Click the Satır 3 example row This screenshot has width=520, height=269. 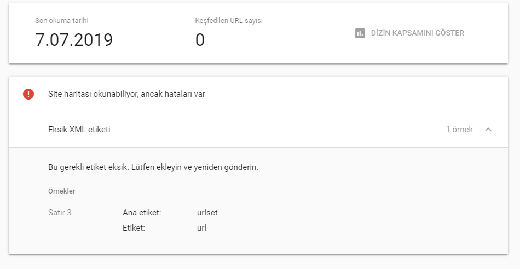pos(60,213)
